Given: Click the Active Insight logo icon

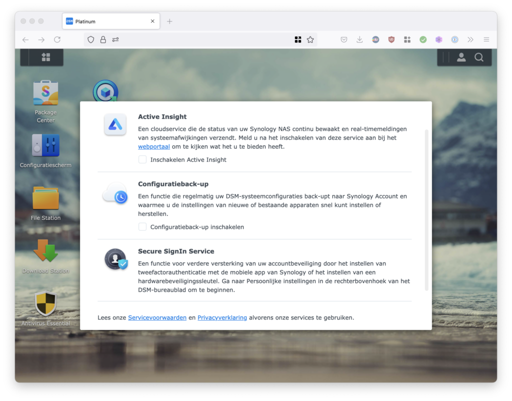Looking at the screenshot, I should [115, 124].
